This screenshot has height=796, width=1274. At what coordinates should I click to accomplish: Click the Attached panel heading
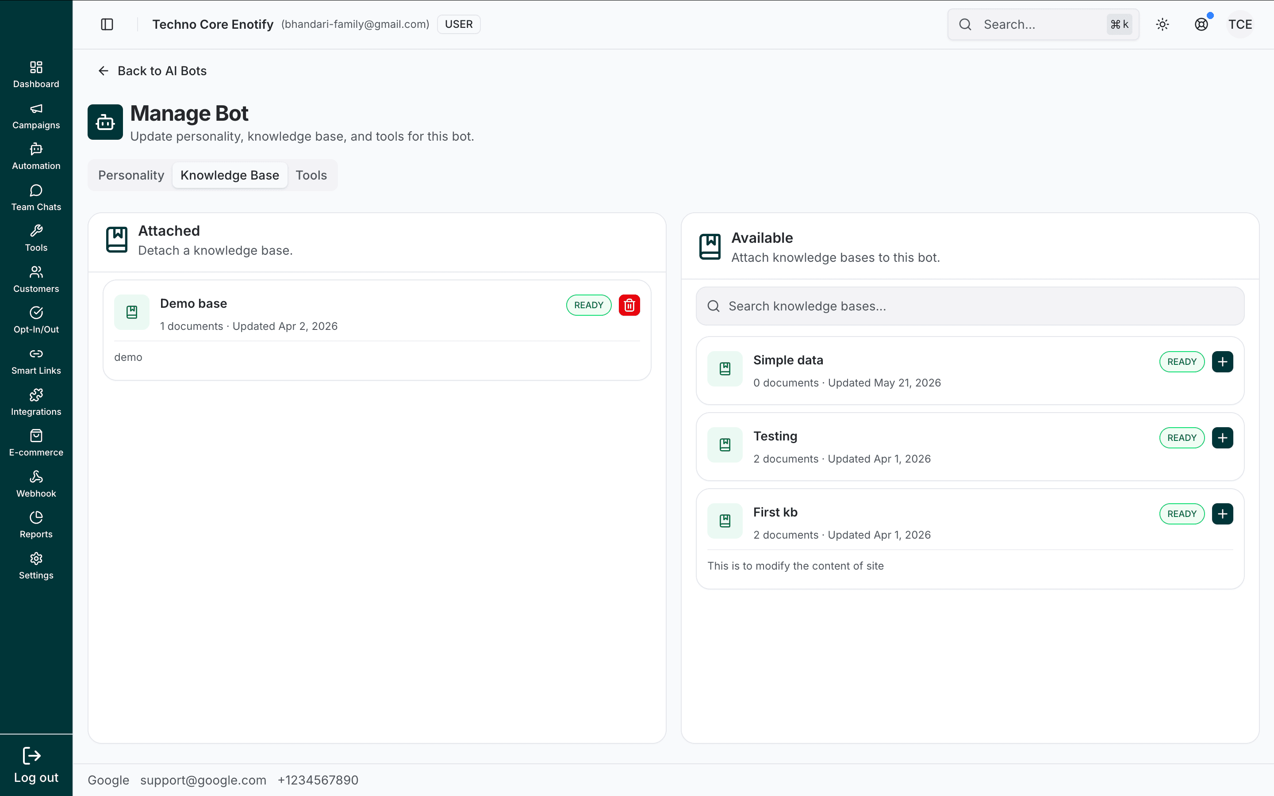[x=169, y=230]
